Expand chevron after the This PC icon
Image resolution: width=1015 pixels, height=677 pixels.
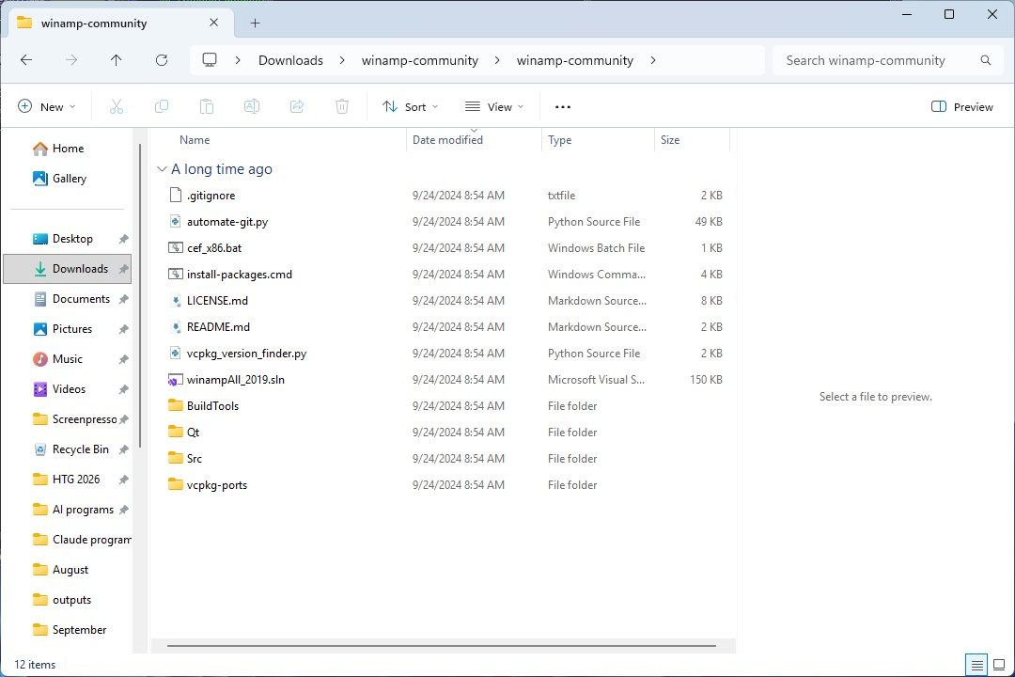click(238, 60)
